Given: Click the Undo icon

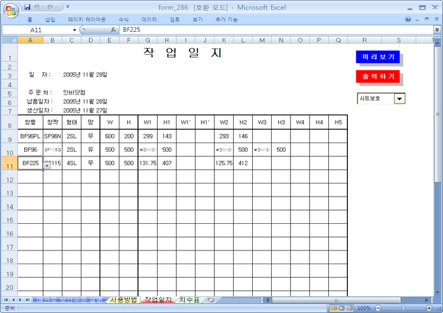Looking at the screenshot, I should [x=38, y=7].
